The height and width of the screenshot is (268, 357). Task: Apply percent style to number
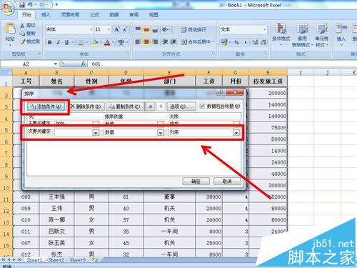point(236,42)
